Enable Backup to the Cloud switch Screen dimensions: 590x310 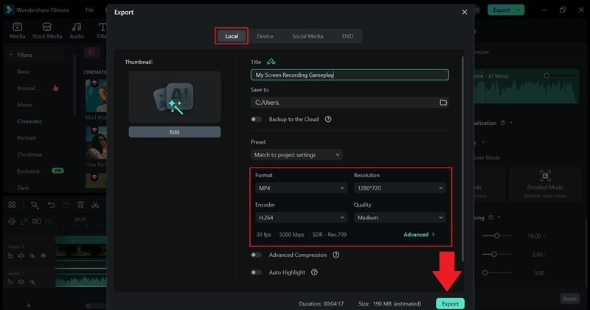[x=256, y=119]
